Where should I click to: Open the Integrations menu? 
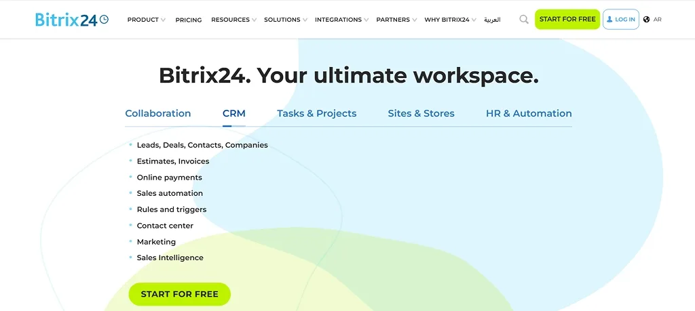(338, 20)
